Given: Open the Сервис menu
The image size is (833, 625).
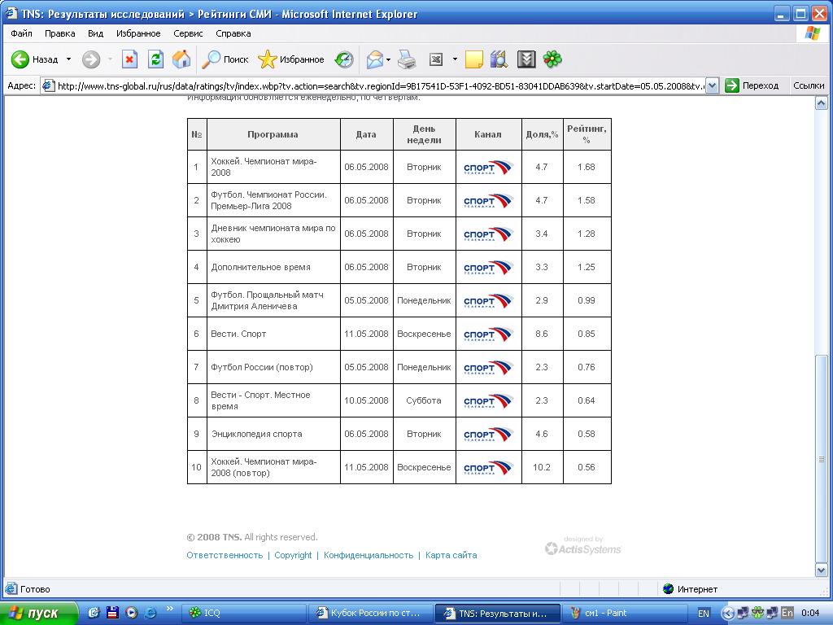Looking at the screenshot, I should pyautogui.click(x=188, y=33).
